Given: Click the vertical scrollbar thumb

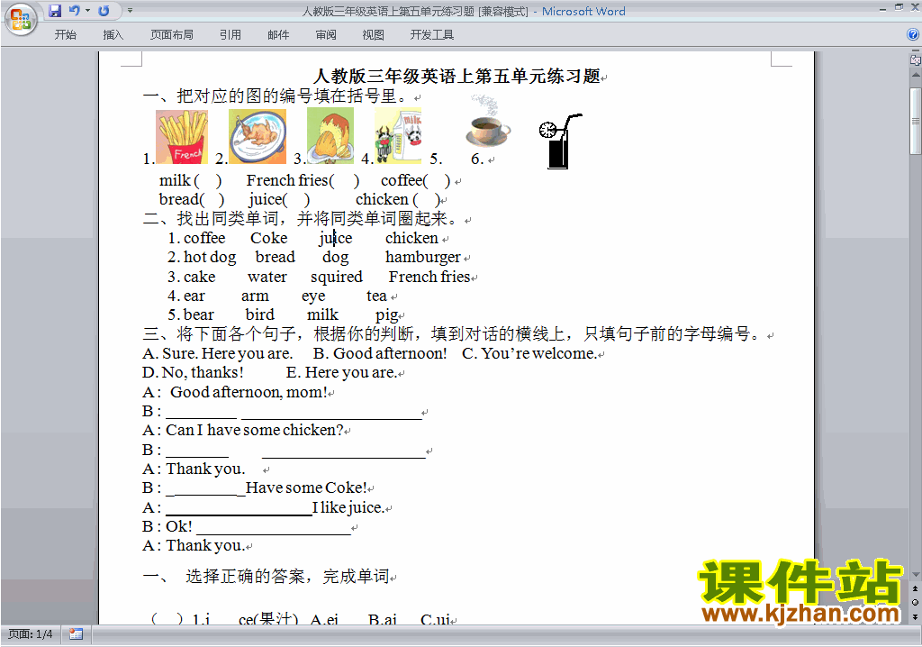Looking at the screenshot, I should tap(916, 121).
